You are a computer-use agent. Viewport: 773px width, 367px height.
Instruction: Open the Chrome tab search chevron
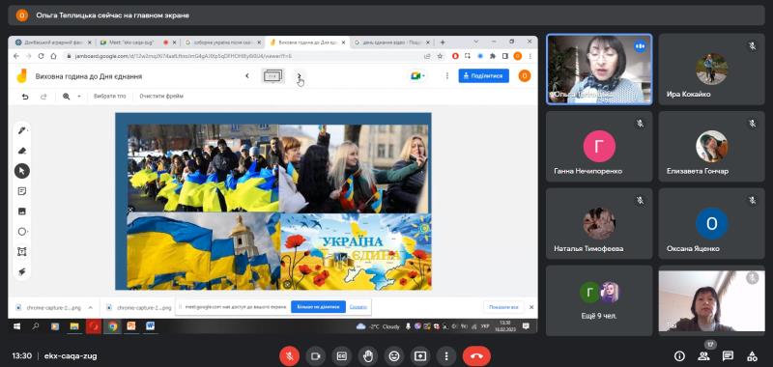point(475,42)
